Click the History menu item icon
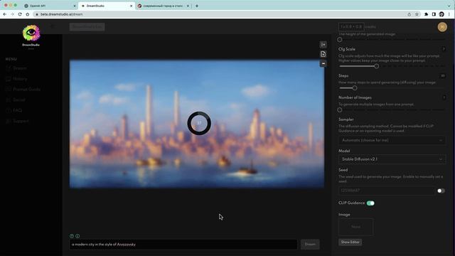Image resolution: width=455 pixels, height=256 pixels. coord(8,79)
